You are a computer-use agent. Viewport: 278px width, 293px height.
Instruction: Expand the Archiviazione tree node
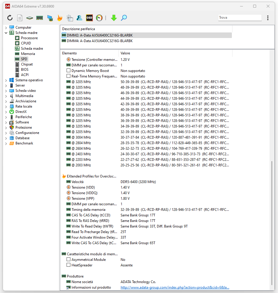(6, 101)
